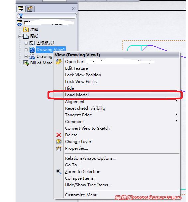
Task: Click the second Drawing View icon
Action: [32, 56]
